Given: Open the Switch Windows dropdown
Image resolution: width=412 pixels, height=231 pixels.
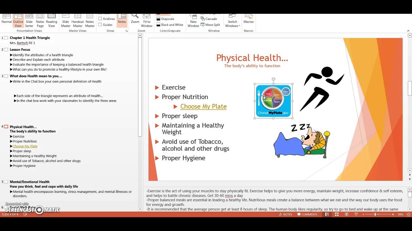Looking at the screenshot, I should [232, 20].
